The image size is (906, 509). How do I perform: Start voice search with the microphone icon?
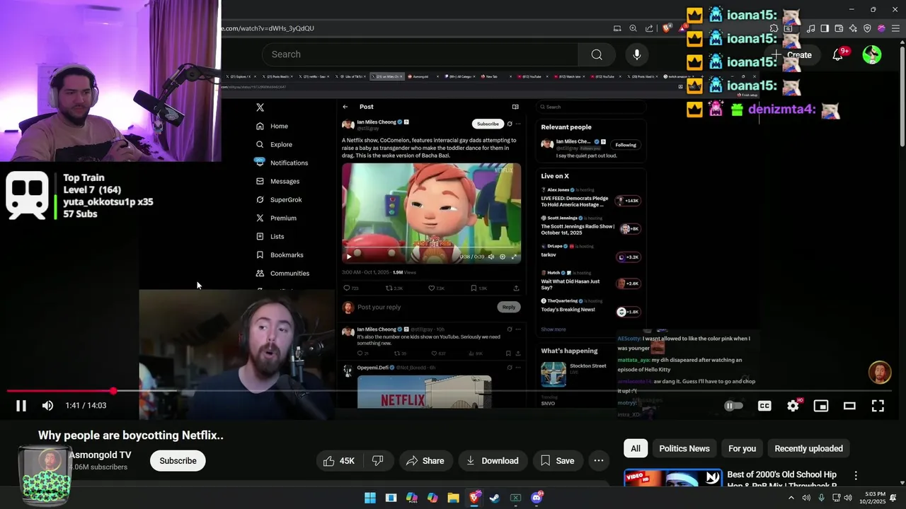(637, 54)
